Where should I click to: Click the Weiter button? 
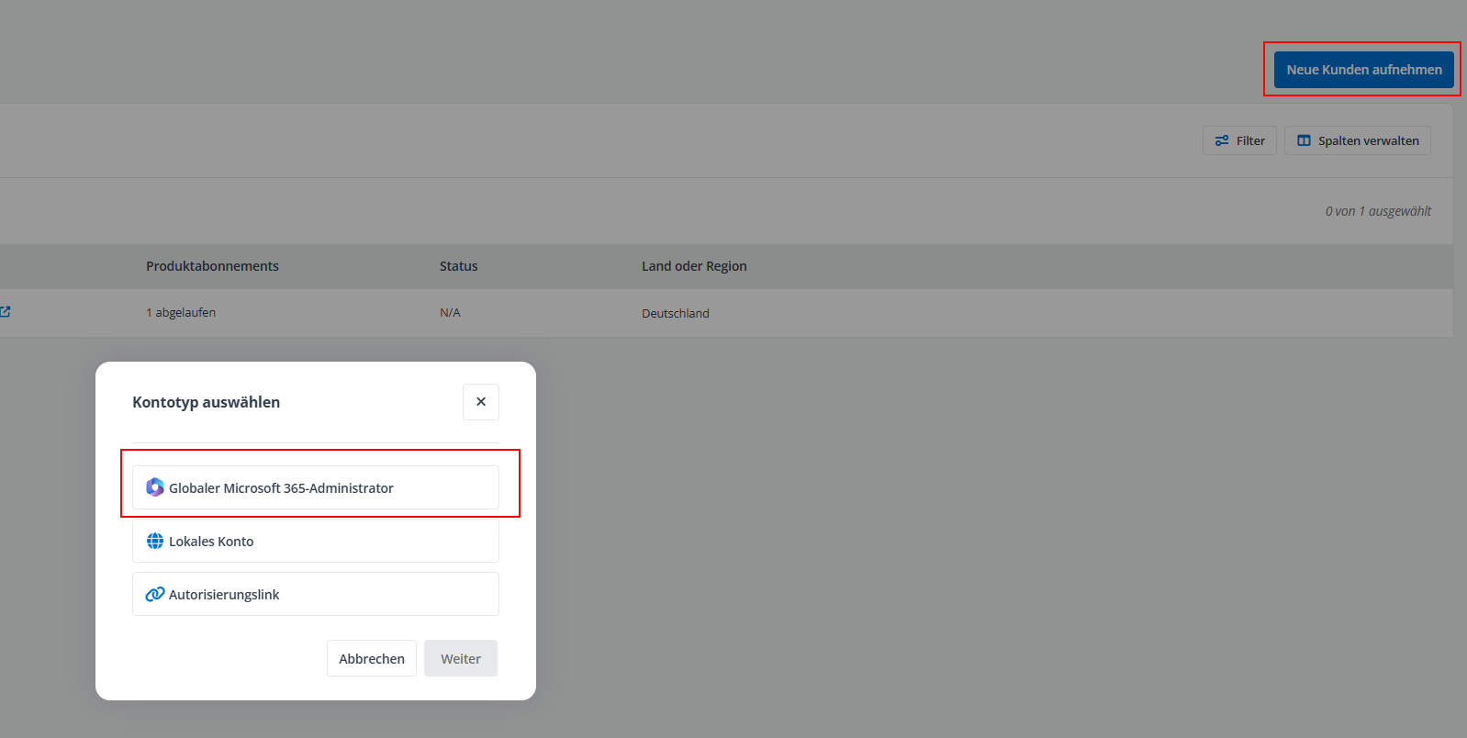(461, 659)
